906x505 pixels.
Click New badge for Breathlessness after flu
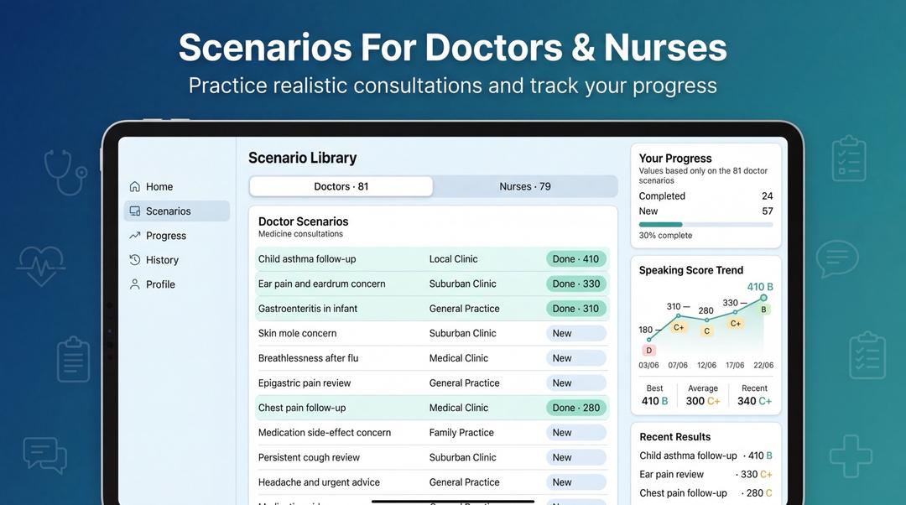[x=576, y=358]
